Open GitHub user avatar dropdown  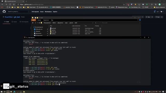click(x=162, y=12)
